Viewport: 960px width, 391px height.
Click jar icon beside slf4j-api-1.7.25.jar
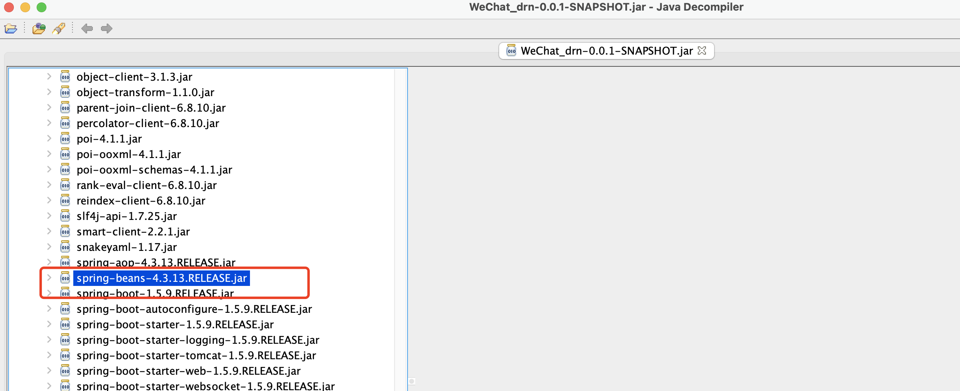click(65, 216)
